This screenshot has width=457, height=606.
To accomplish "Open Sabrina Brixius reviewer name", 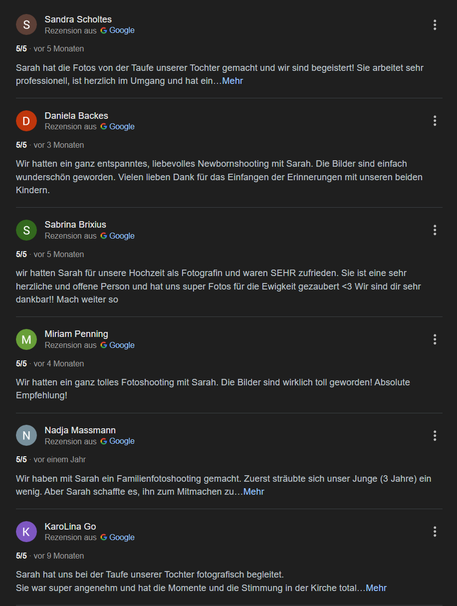I will click(x=75, y=225).
